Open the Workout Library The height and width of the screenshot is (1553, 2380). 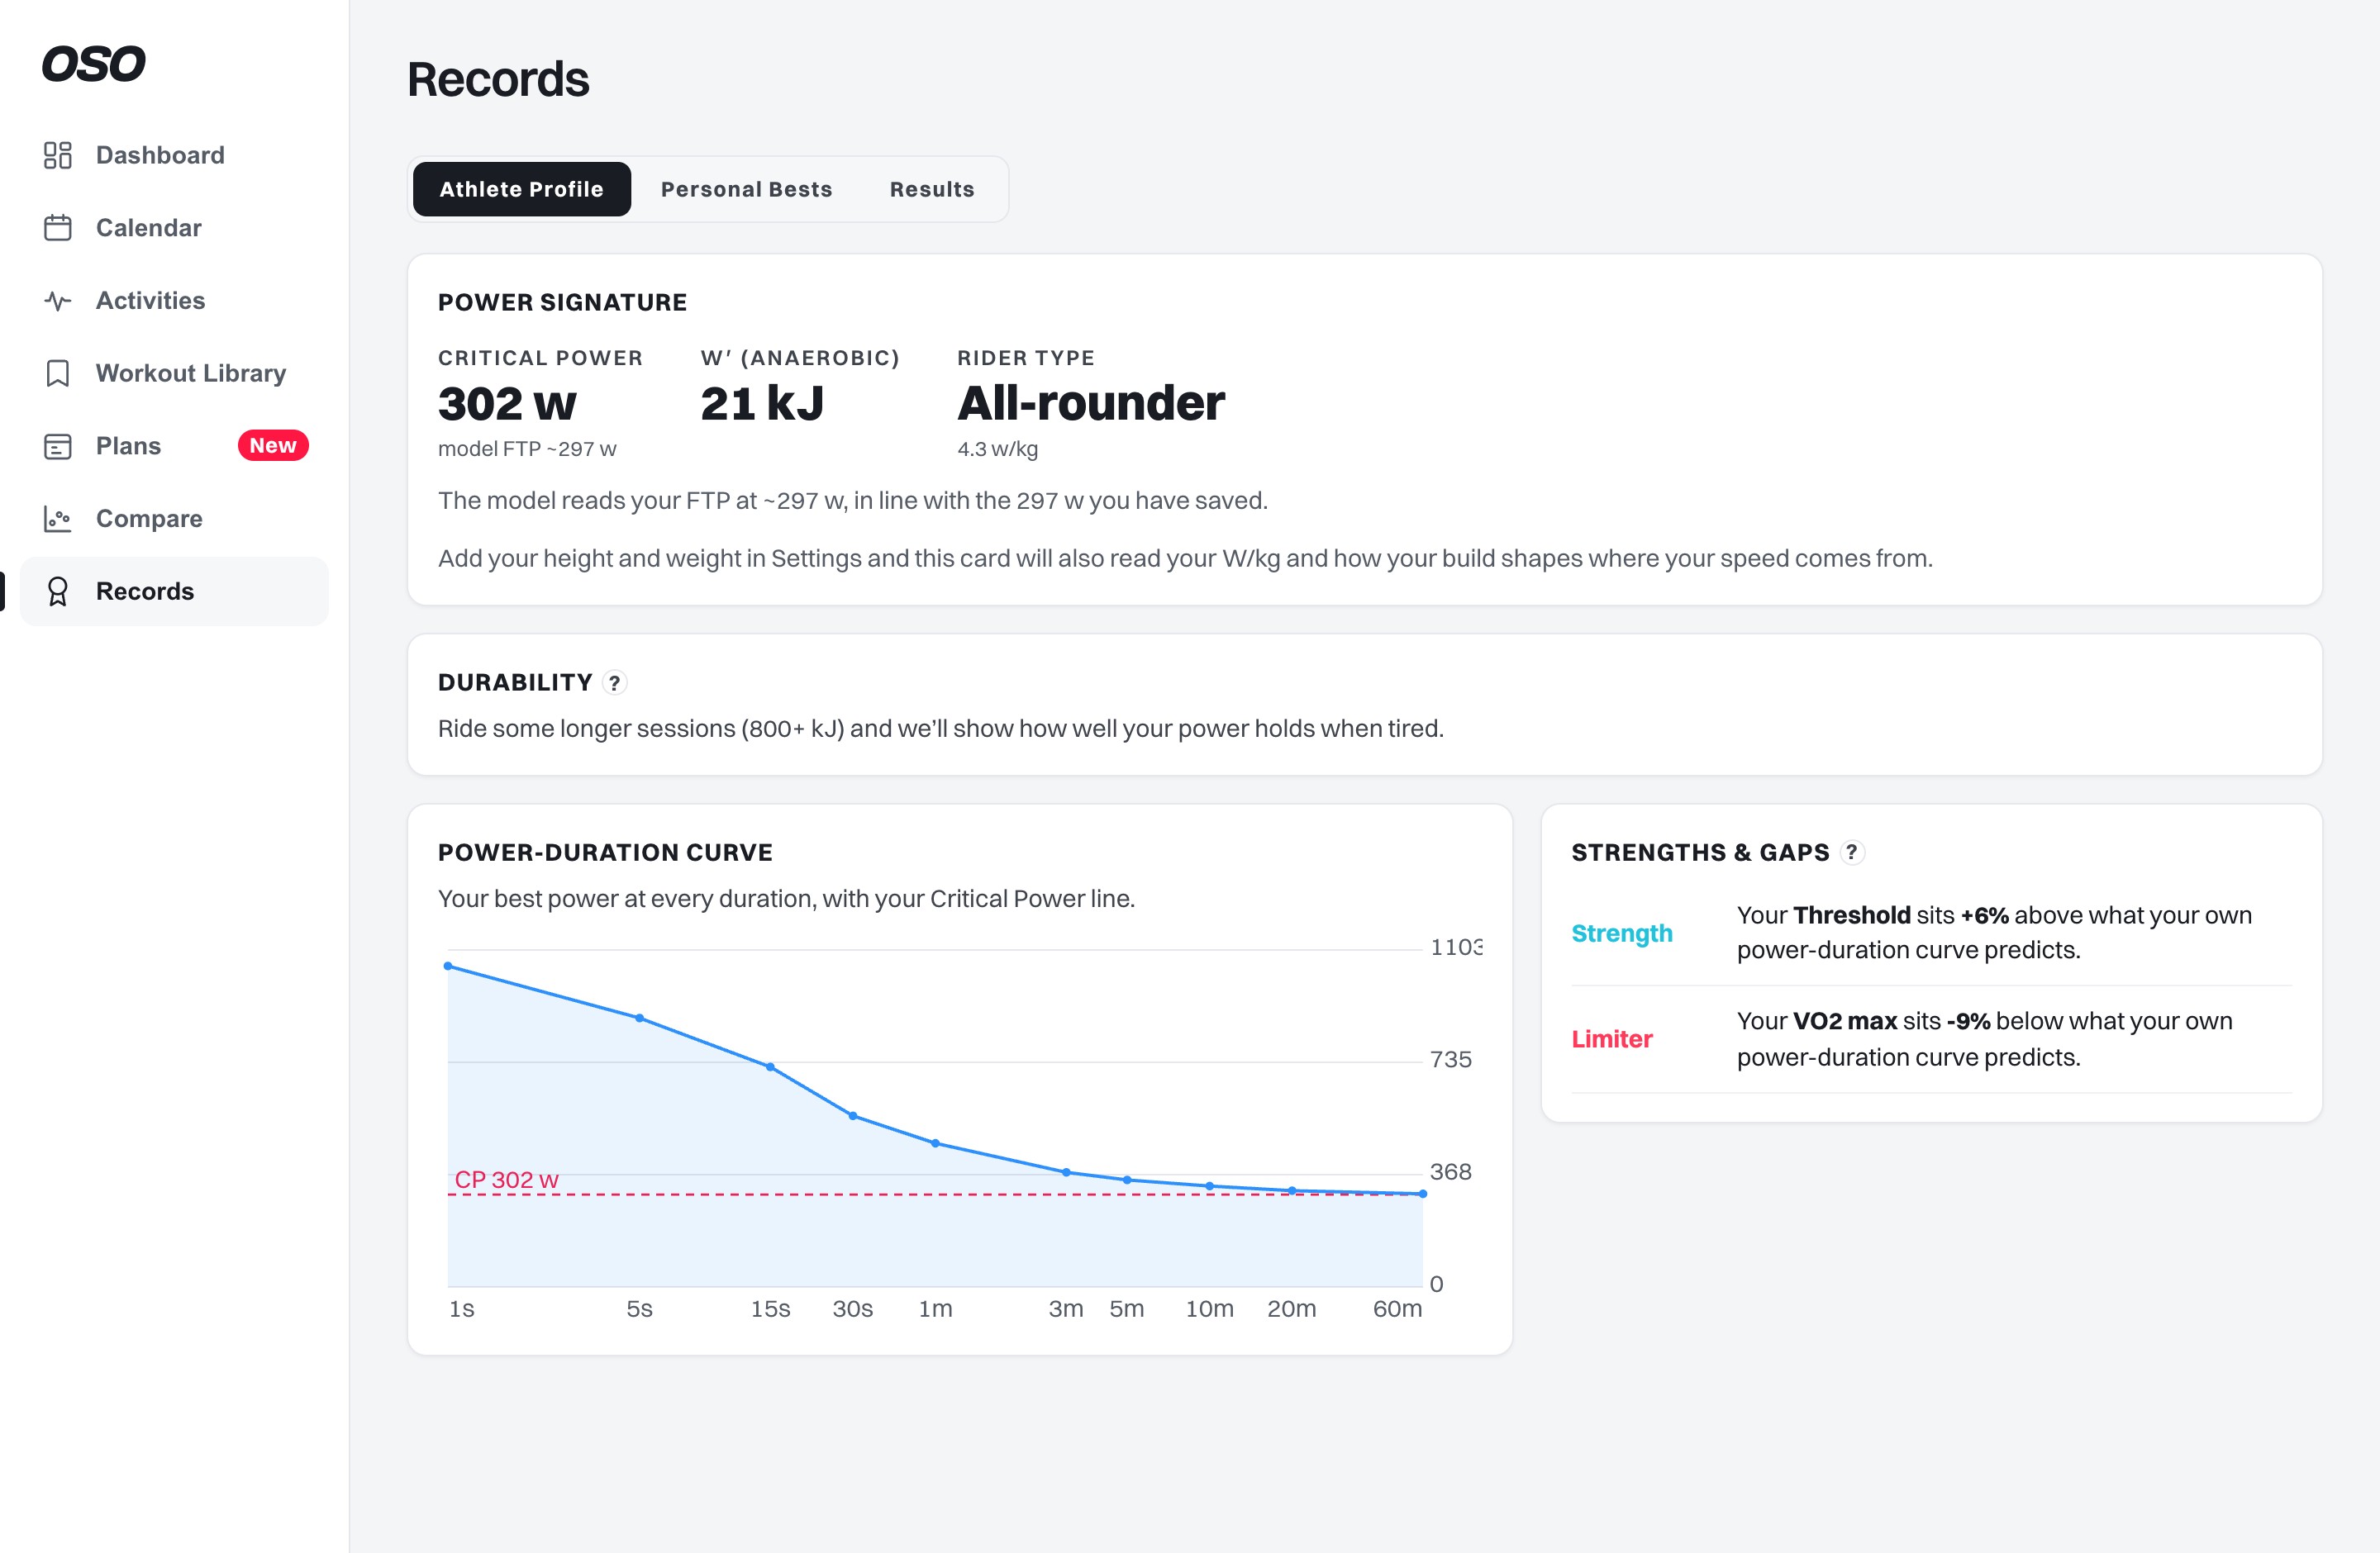click(x=174, y=373)
